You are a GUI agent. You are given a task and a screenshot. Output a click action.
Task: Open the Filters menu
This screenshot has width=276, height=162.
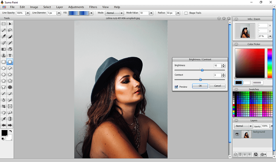pos(93,7)
